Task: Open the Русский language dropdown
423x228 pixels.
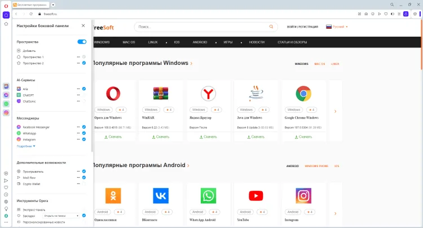Action: [x=337, y=27]
